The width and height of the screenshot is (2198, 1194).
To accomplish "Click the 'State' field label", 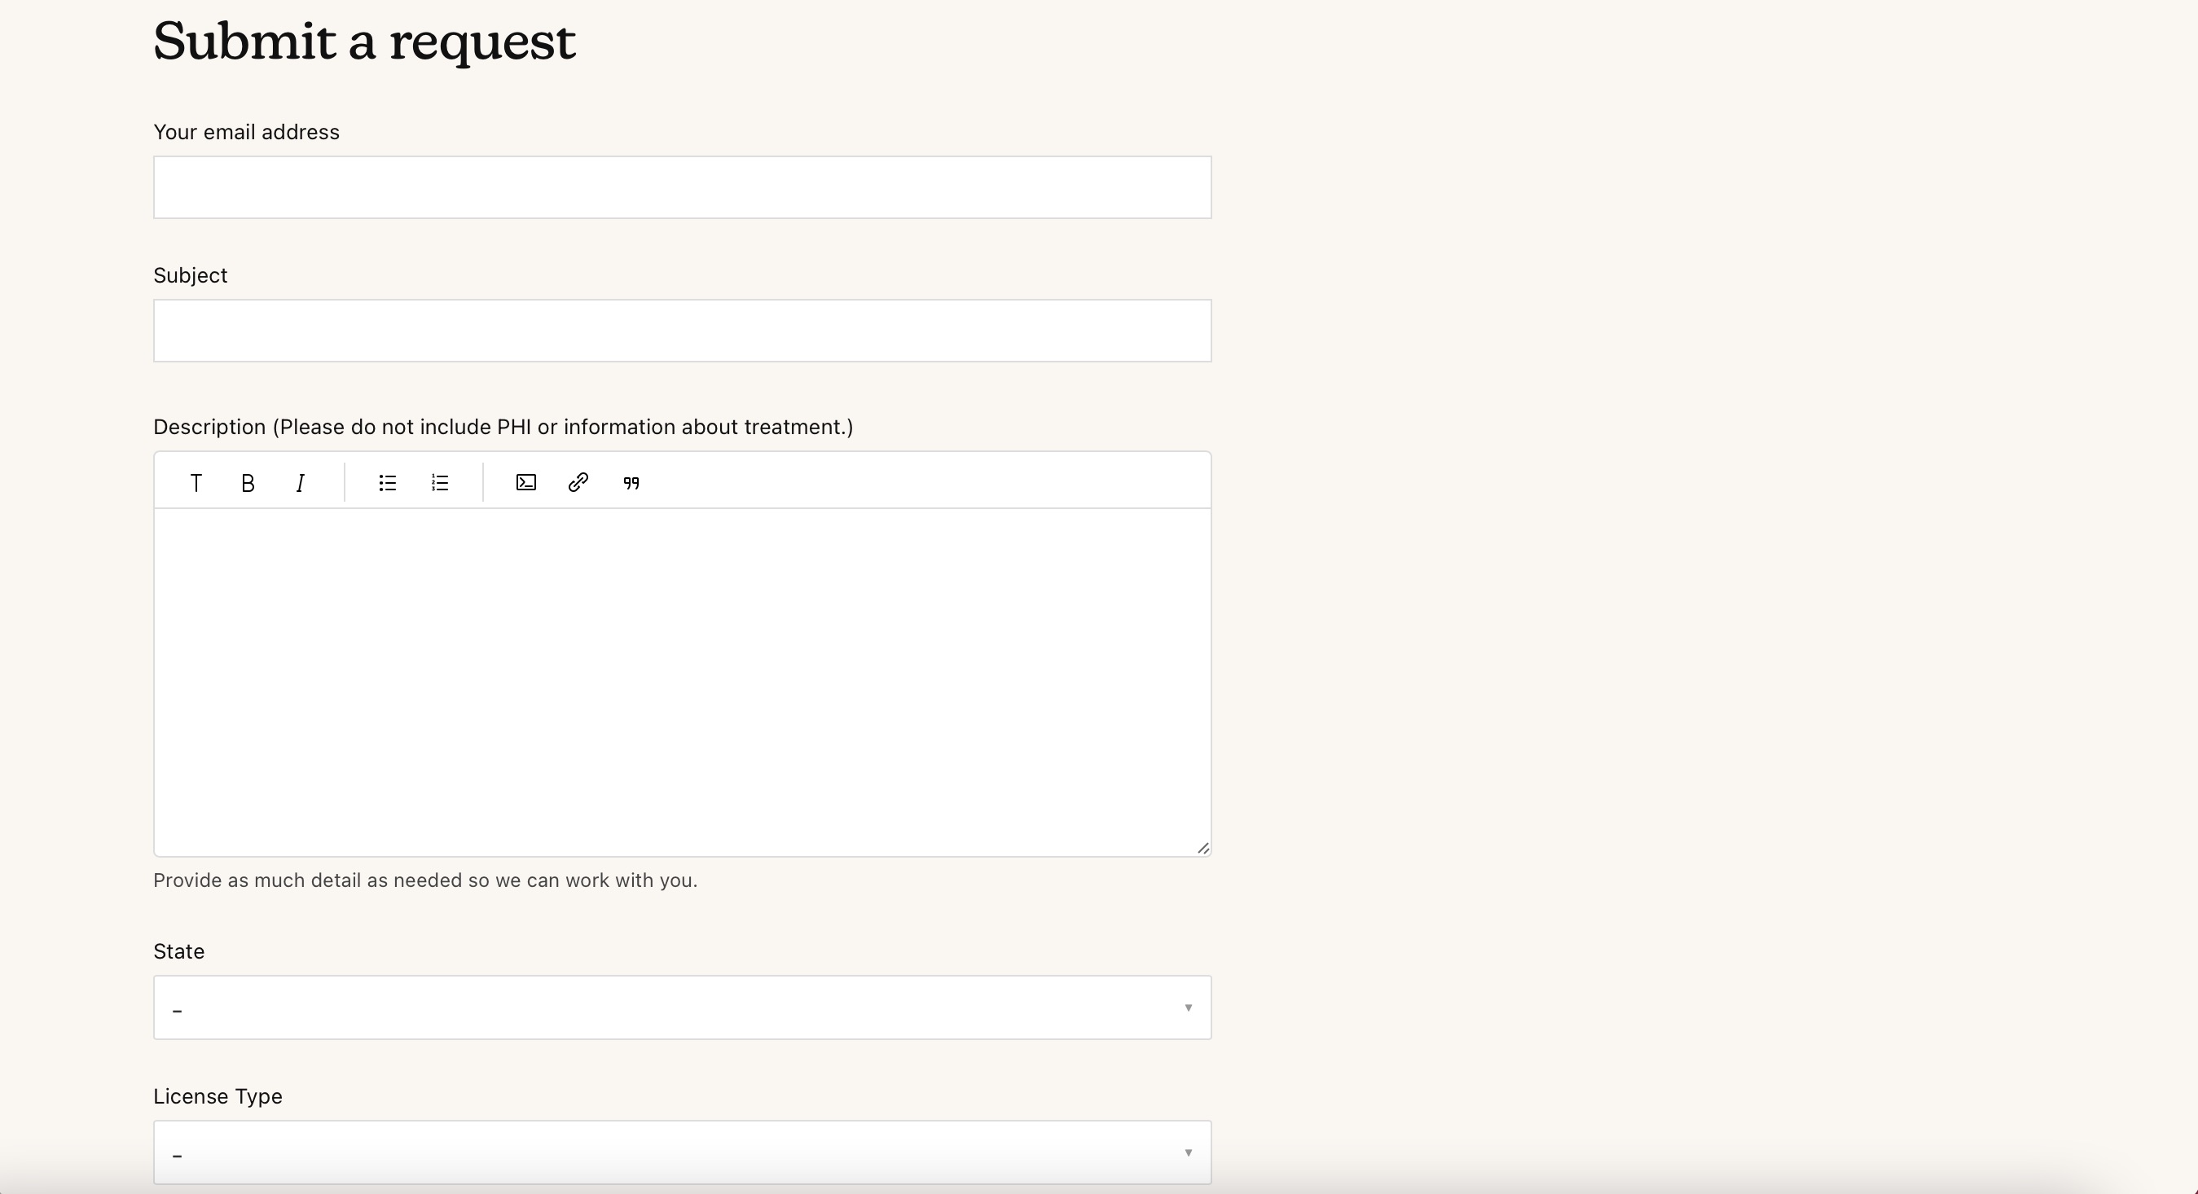I will [178, 952].
